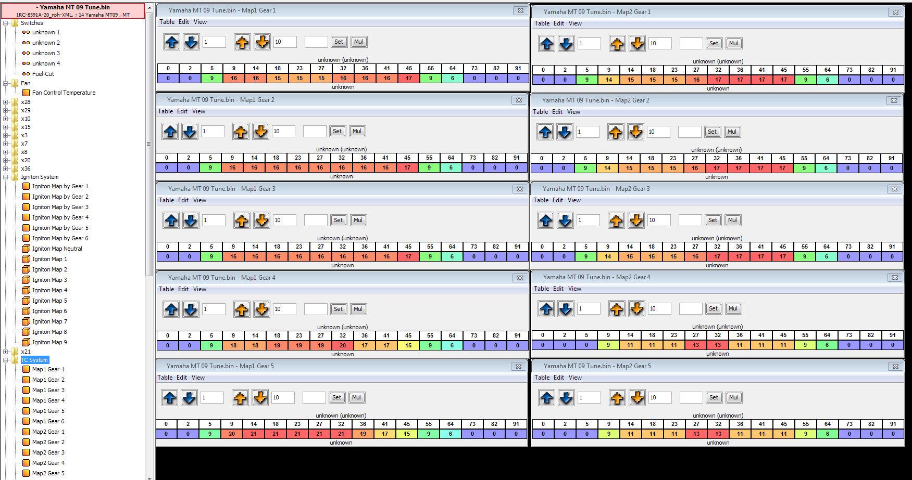This screenshot has height=480, width=912.
Task: Click blue up arrow in Map2 Gear 4
Action: point(546,309)
